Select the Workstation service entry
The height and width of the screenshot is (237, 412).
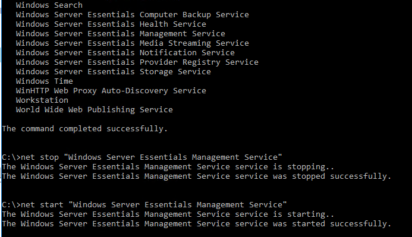pyautogui.click(x=42, y=100)
